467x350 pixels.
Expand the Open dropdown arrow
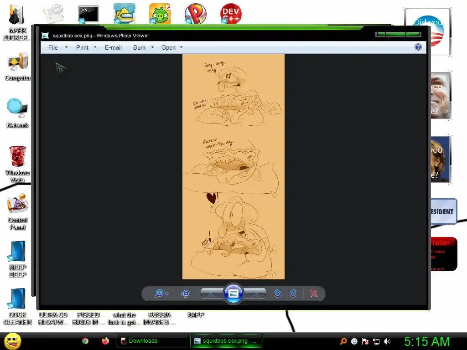coord(181,47)
